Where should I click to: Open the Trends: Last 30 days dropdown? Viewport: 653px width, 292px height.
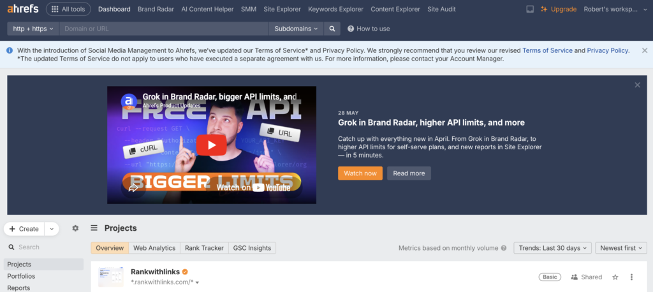[553, 248]
